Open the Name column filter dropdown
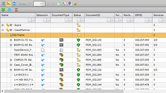This screenshot has width=166, height=93. [x=33, y=20]
